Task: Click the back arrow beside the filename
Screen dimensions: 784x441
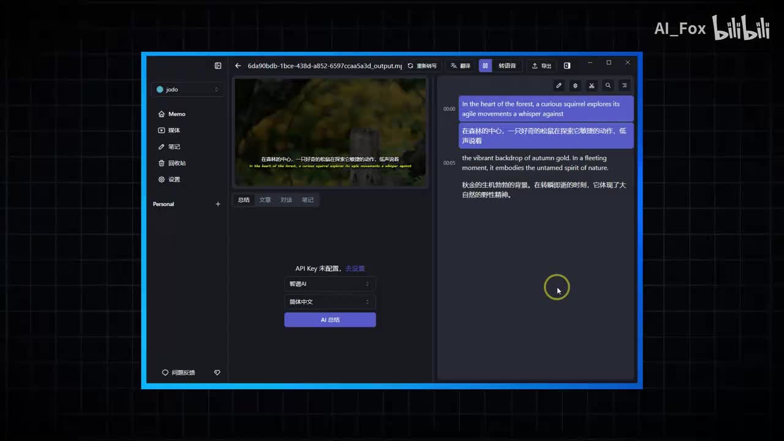Action: (x=238, y=66)
